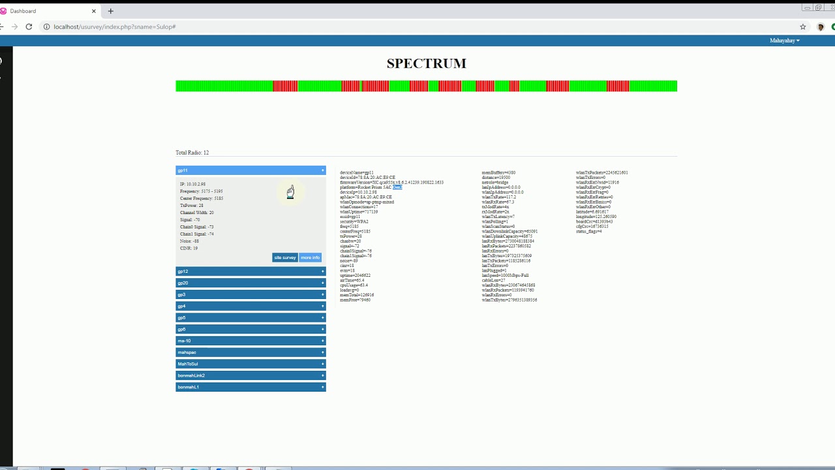Expand the mahspac radio panel

point(250,352)
